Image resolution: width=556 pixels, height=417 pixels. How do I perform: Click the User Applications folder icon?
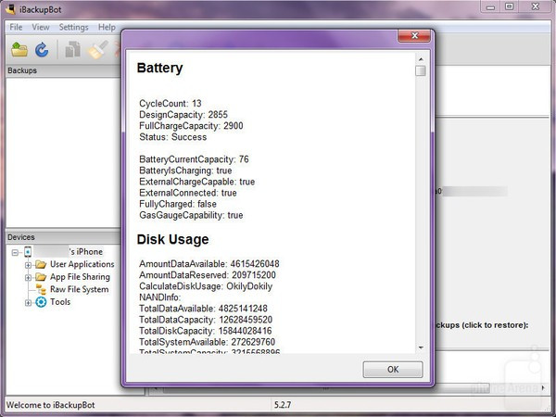tap(41, 264)
